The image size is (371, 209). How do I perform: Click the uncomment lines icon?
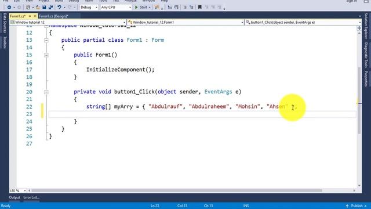(x=191, y=8)
